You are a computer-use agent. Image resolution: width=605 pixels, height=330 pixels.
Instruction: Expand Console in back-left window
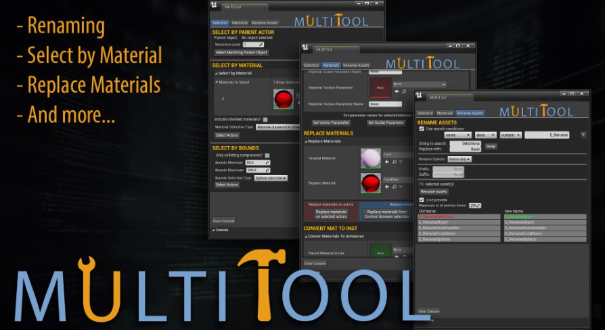click(213, 230)
